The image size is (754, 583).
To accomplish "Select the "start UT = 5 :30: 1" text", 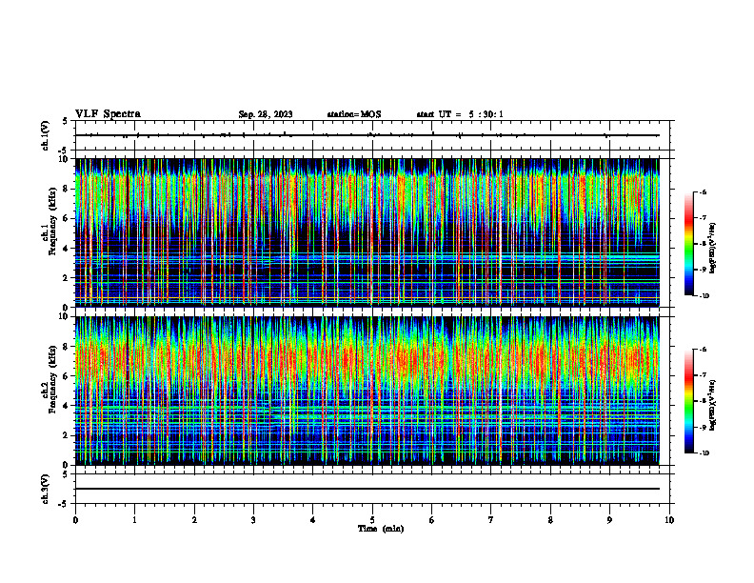I will point(460,114).
